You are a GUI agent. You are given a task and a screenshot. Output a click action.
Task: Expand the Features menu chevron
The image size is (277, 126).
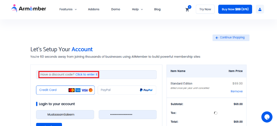(x=76, y=9)
